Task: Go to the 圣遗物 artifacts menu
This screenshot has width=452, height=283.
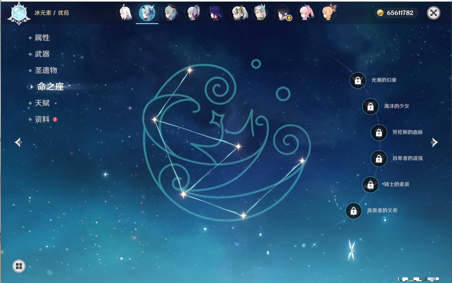Action: pyautogui.click(x=46, y=70)
